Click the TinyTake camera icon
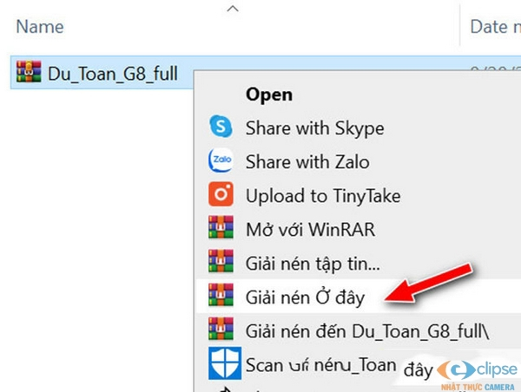This screenshot has width=521, height=392. tap(221, 195)
